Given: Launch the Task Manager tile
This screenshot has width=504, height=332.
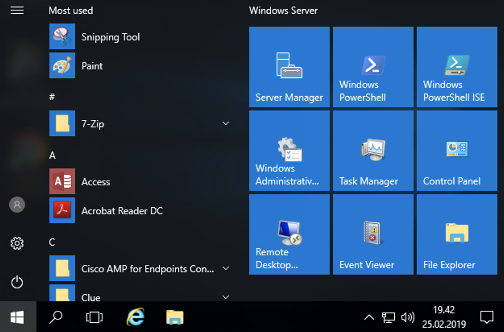Looking at the screenshot, I should coord(373,151).
